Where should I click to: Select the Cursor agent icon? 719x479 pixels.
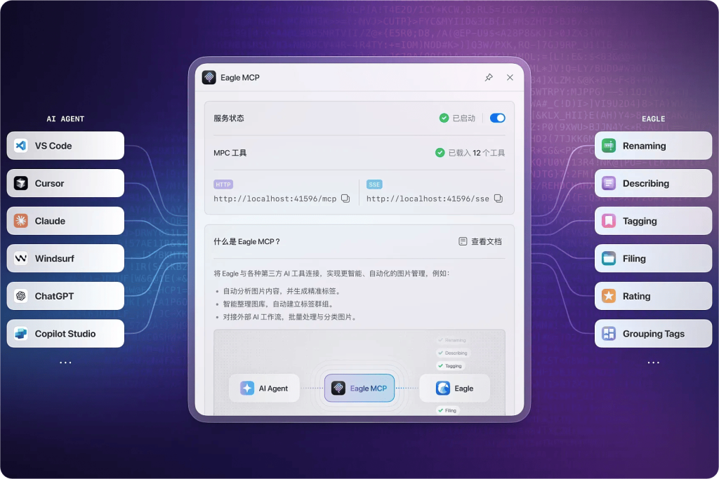pos(21,184)
